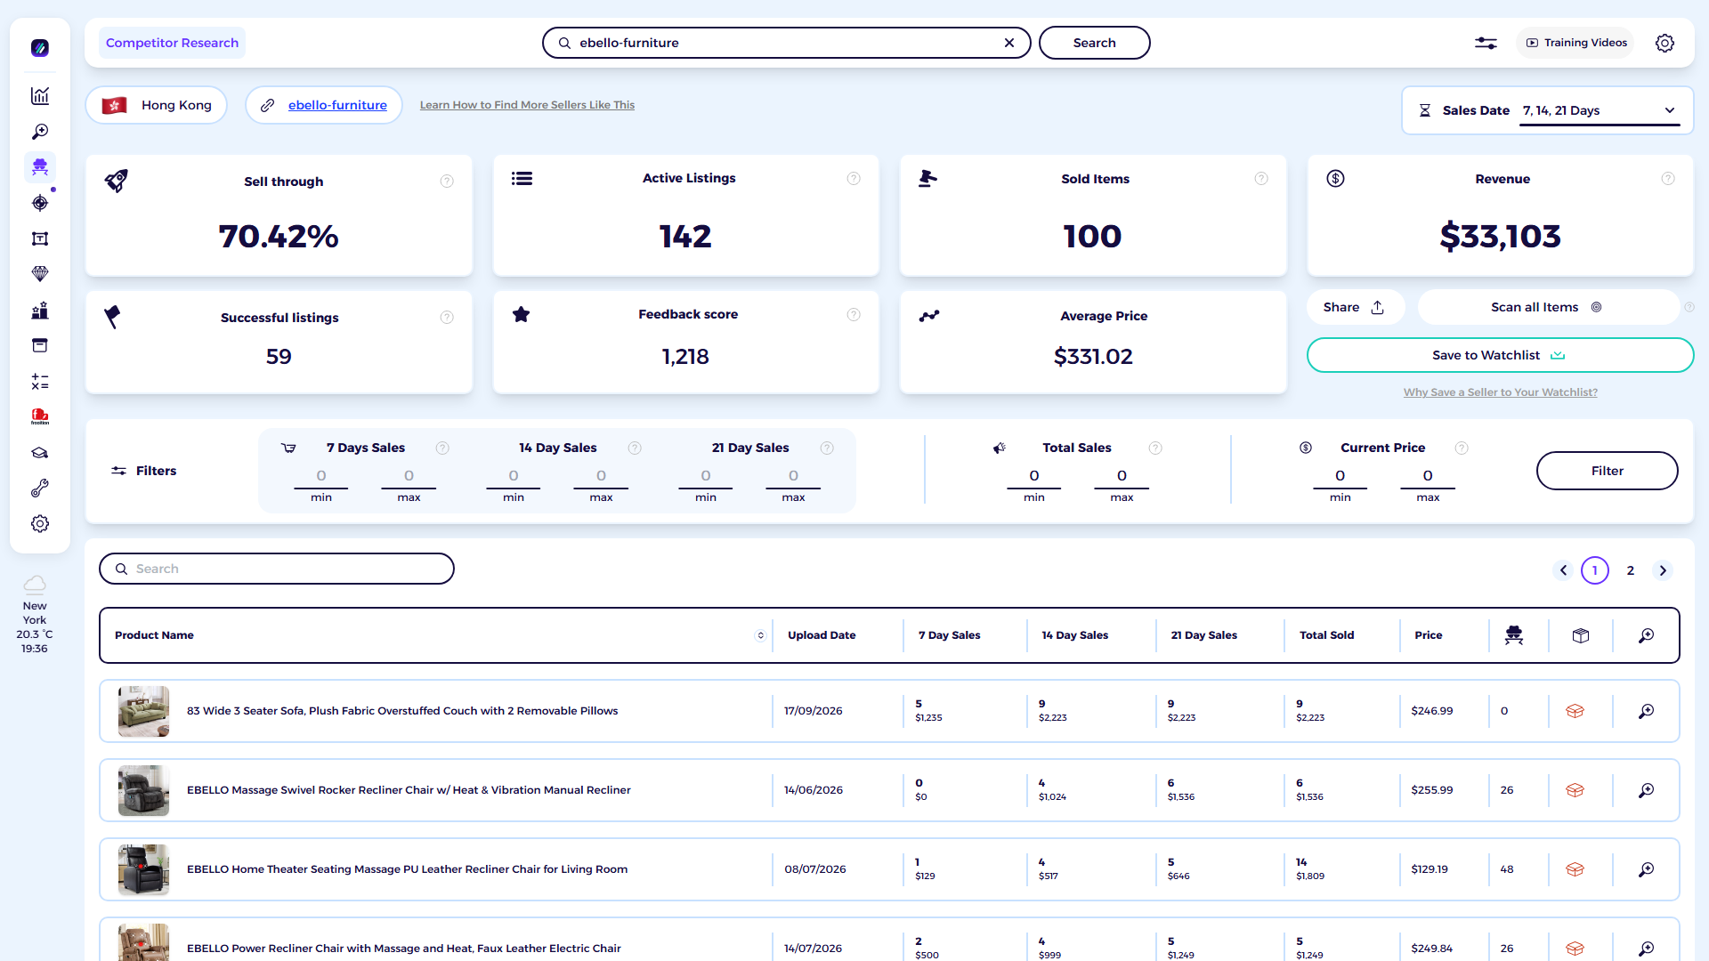Click the Hong Kong country badge

pyautogui.click(x=157, y=105)
